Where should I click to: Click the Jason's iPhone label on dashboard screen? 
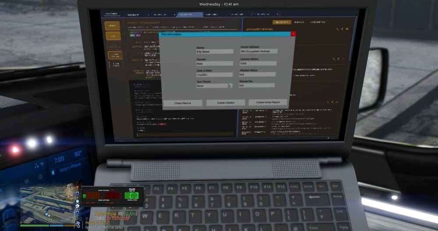pos(70,168)
